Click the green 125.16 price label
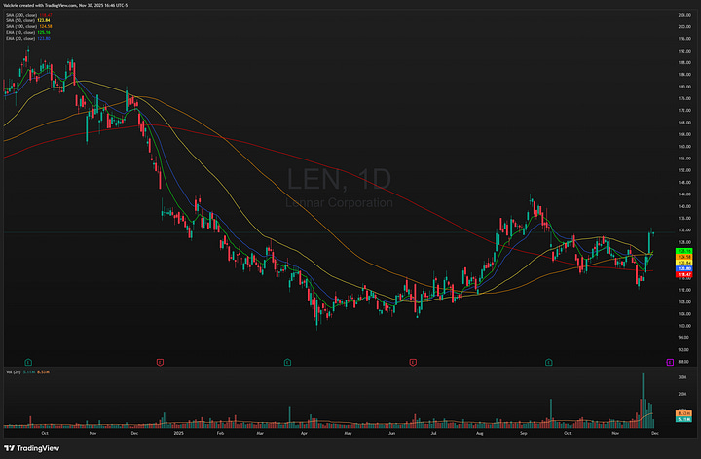Image resolution: width=701 pixels, height=459 pixels. pos(684,251)
